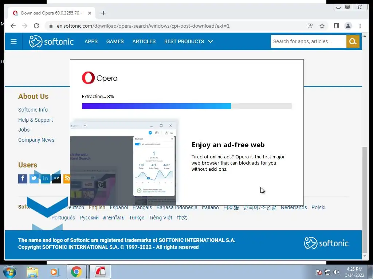This screenshot has width=373, height=279.
Task: Open File Explorer from the taskbar
Action: [x=32, y=272]
